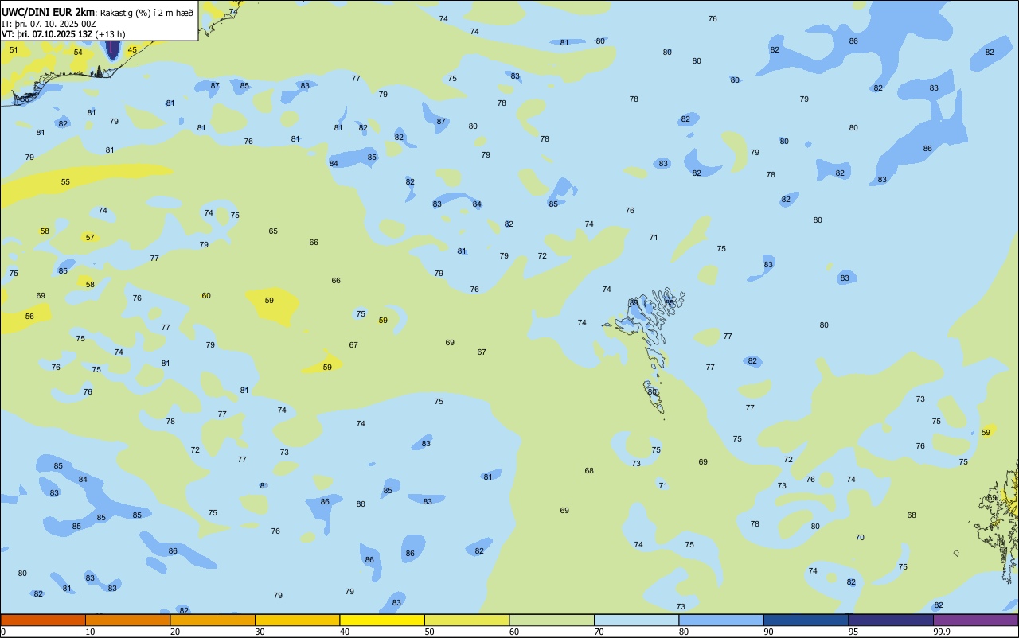Image resolution: width=1019 pixels, height=638 pixels.
Task: Click the humidity value '54' on the map
Action: coord(78,52)
